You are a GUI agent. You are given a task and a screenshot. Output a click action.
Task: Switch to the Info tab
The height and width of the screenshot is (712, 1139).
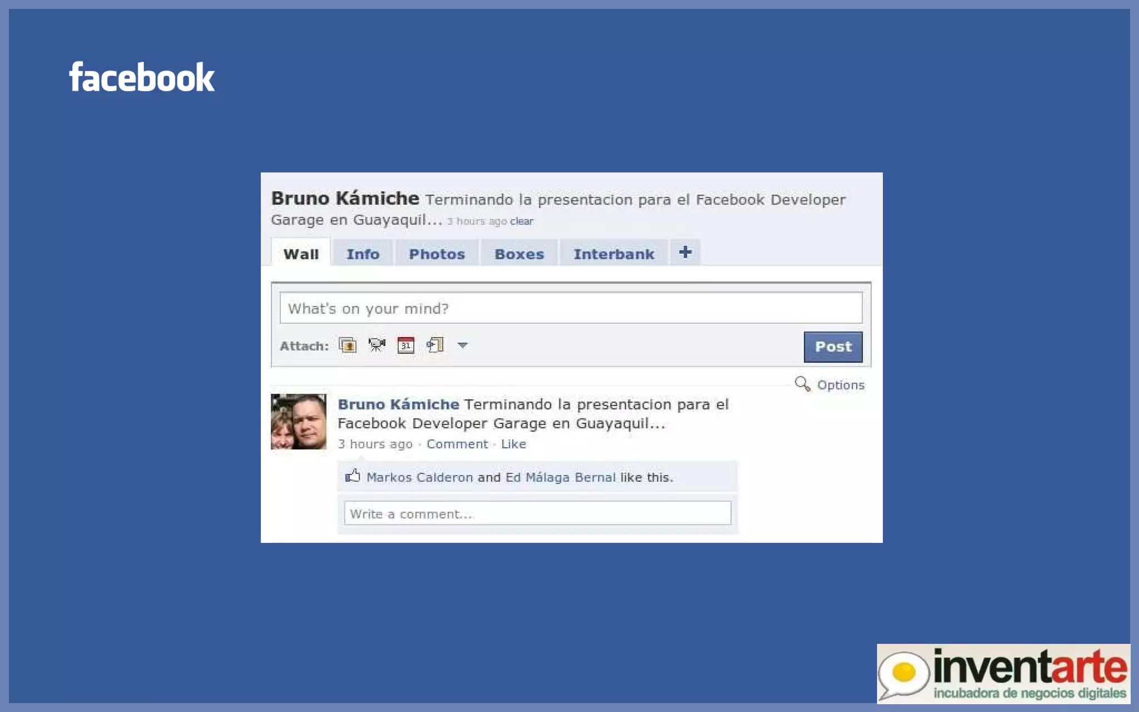pyautogui.click(x=363, y=254)
